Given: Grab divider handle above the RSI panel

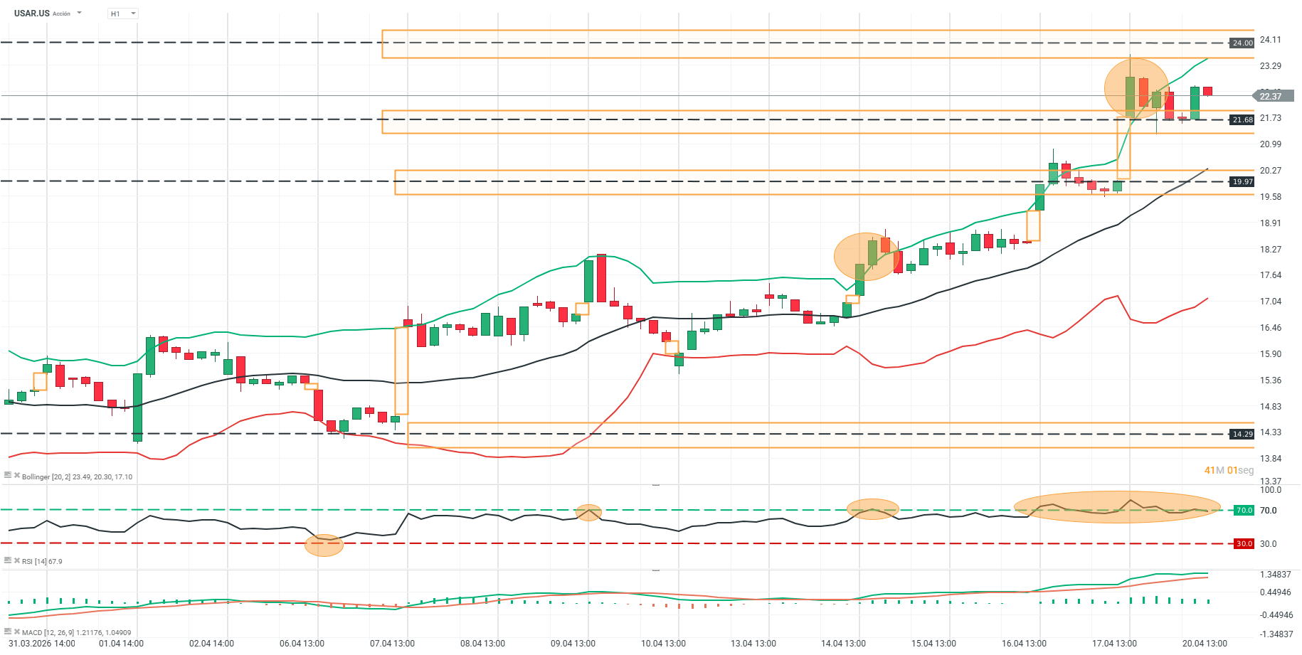Looking at the screenshot, I should (x=656, y=485).
